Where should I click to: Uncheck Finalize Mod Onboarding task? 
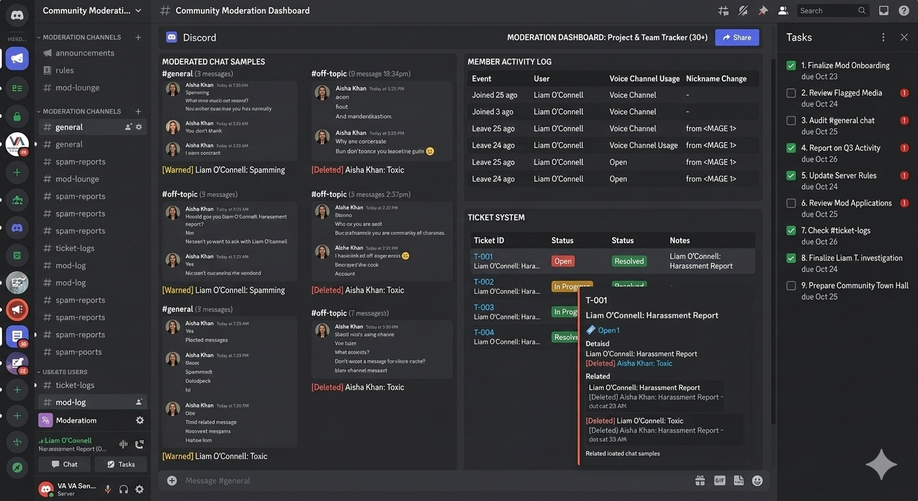tap(791, 66)
